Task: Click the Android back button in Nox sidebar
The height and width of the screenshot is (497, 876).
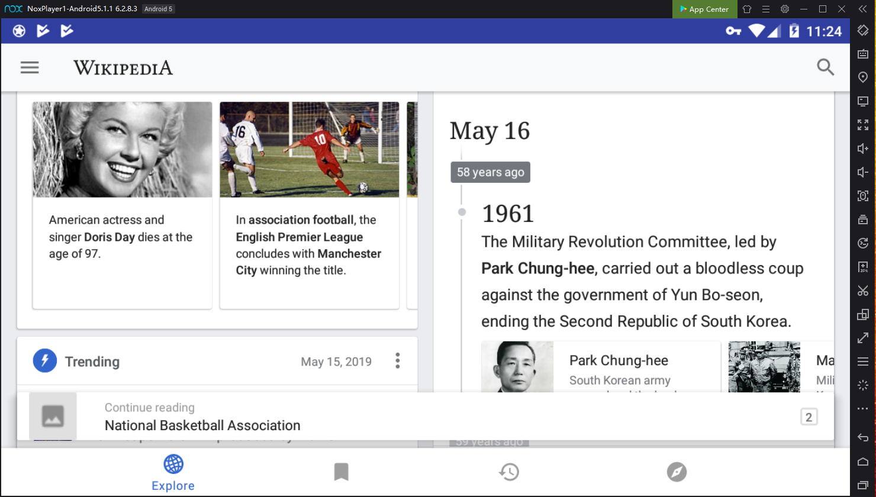Action: click(x=863, y=438)
